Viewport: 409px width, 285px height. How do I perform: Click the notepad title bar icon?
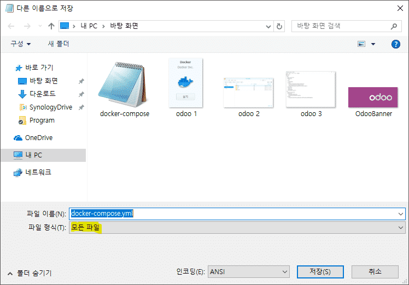pos(9,8)
